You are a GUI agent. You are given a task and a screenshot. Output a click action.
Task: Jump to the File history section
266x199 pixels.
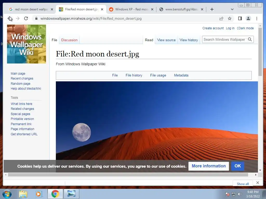(134, 75)
